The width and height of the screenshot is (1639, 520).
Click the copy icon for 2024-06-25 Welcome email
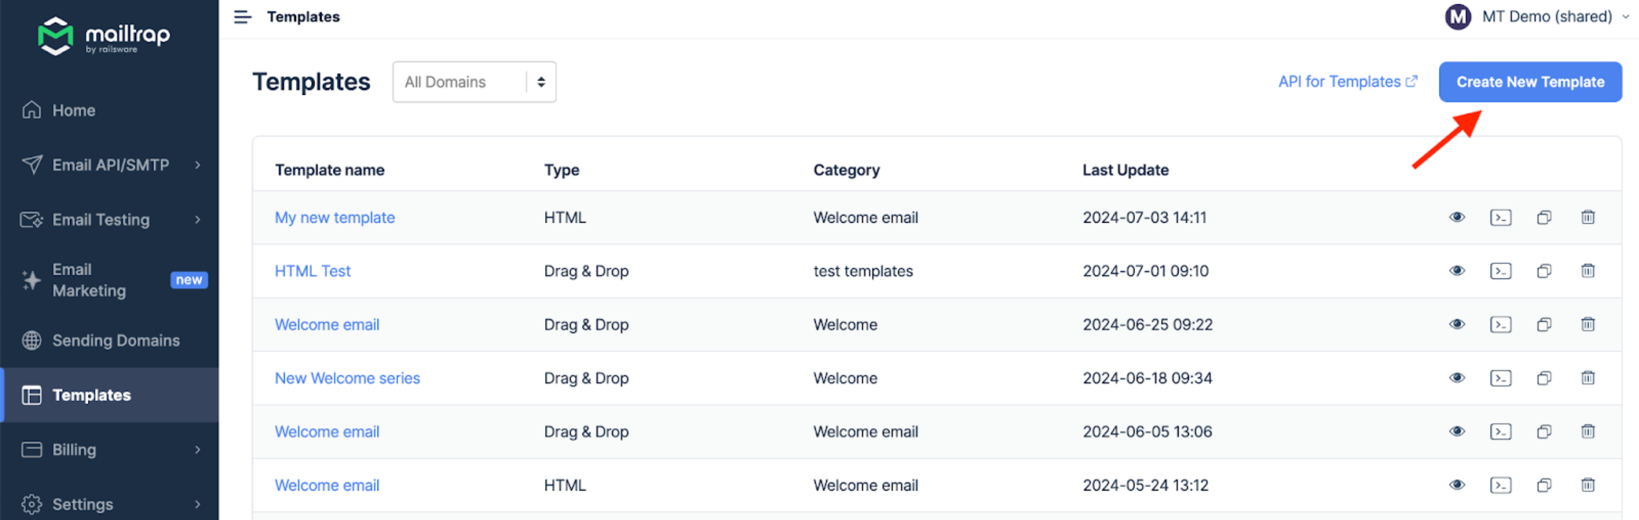[x=1544, y=325]
